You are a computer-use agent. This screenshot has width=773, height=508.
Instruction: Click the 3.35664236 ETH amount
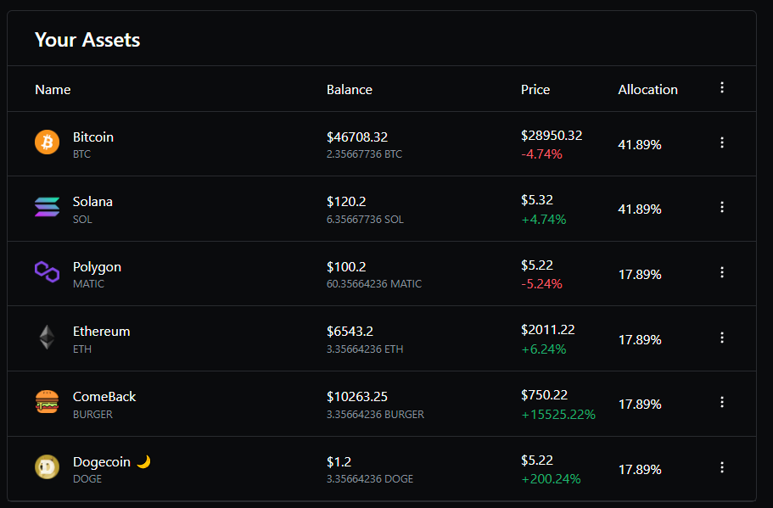(x=365, y=349)
